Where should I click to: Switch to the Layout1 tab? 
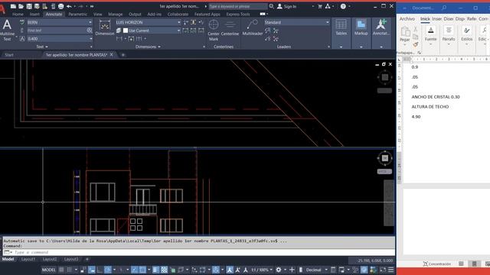pos(28,259)
